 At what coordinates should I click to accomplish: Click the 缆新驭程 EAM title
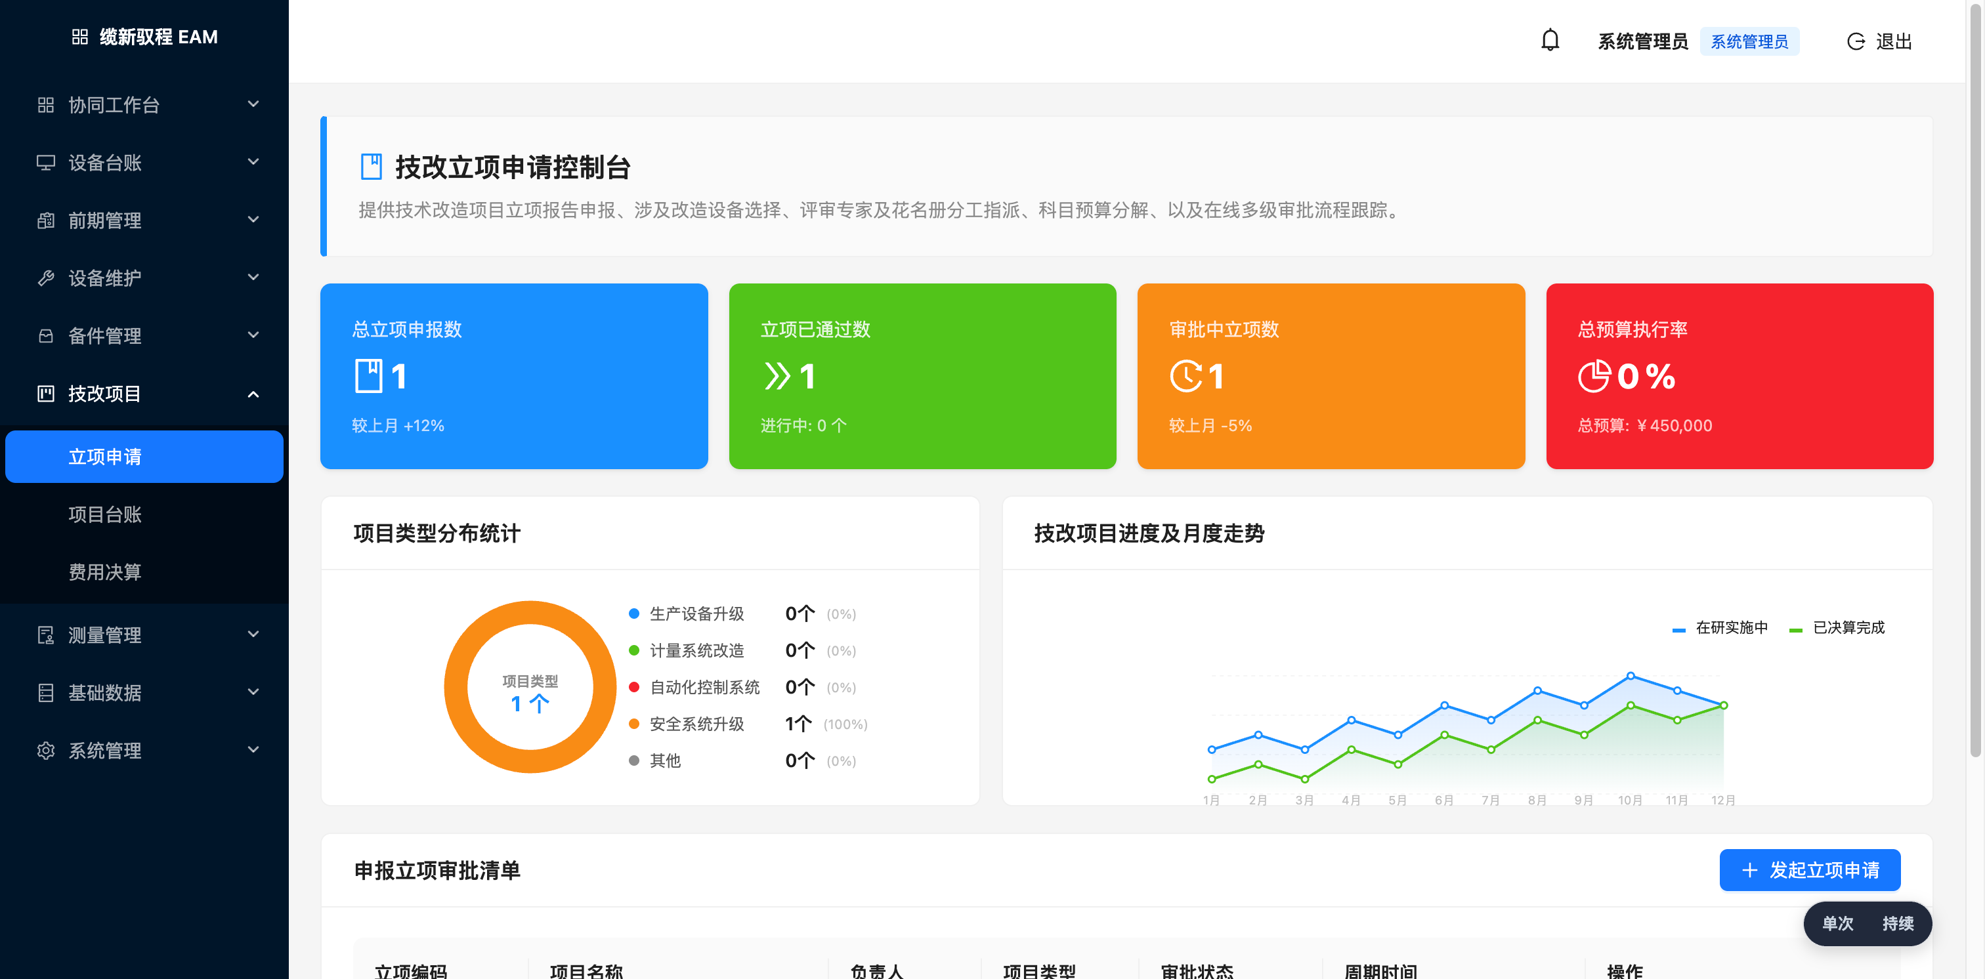pos(159,37)
